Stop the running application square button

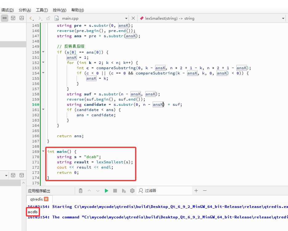[115, 191]
